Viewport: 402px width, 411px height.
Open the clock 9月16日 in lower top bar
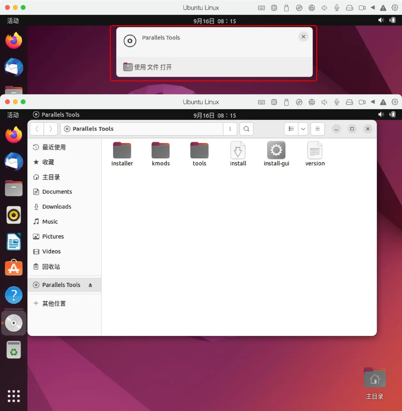pos(214,115)
